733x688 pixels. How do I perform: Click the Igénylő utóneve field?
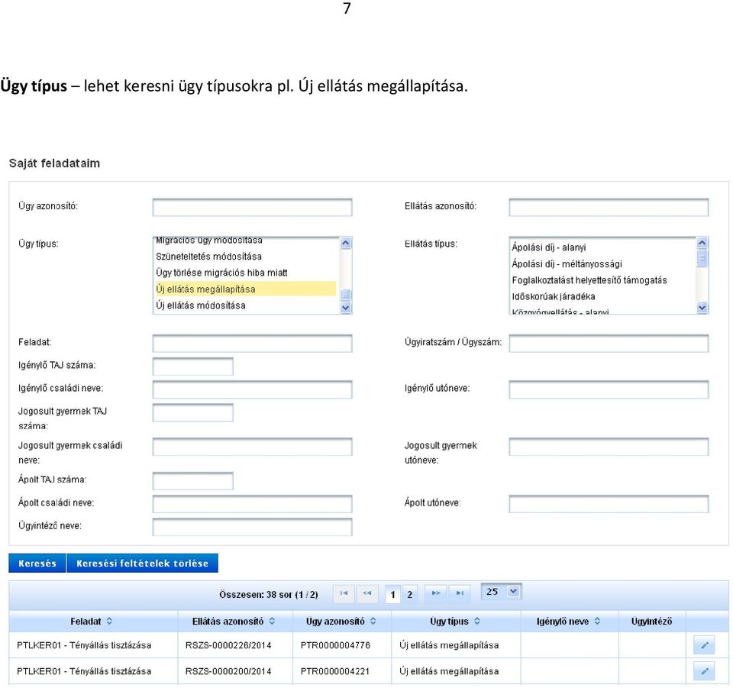pos(609,389)
